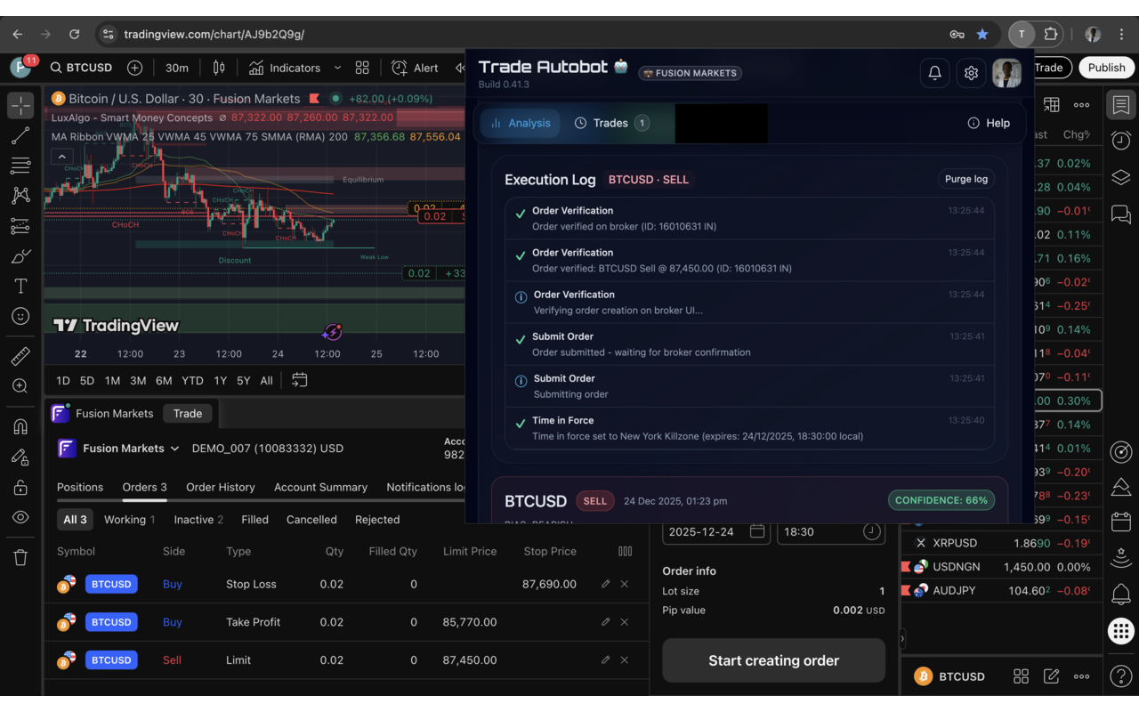Select the crosshair cursor tool
Screen dimensions: 1139x712
[x=20, y=105]
